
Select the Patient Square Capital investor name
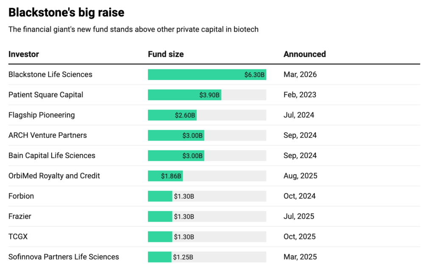tap(46, 95)
